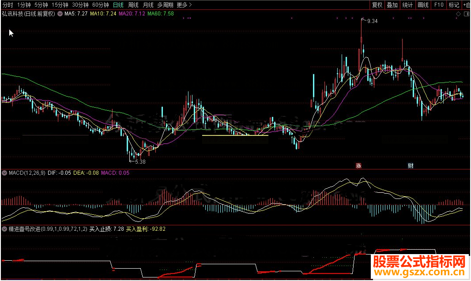Select the 60分钟 period tab
Screen dimensions: 471x281
(100, 5)
